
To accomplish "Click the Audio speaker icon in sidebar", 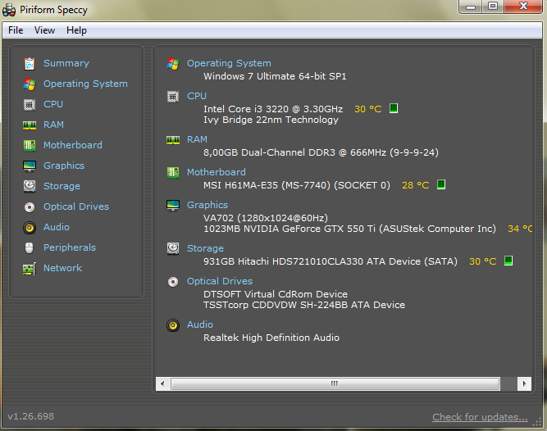I will (30, 228).
